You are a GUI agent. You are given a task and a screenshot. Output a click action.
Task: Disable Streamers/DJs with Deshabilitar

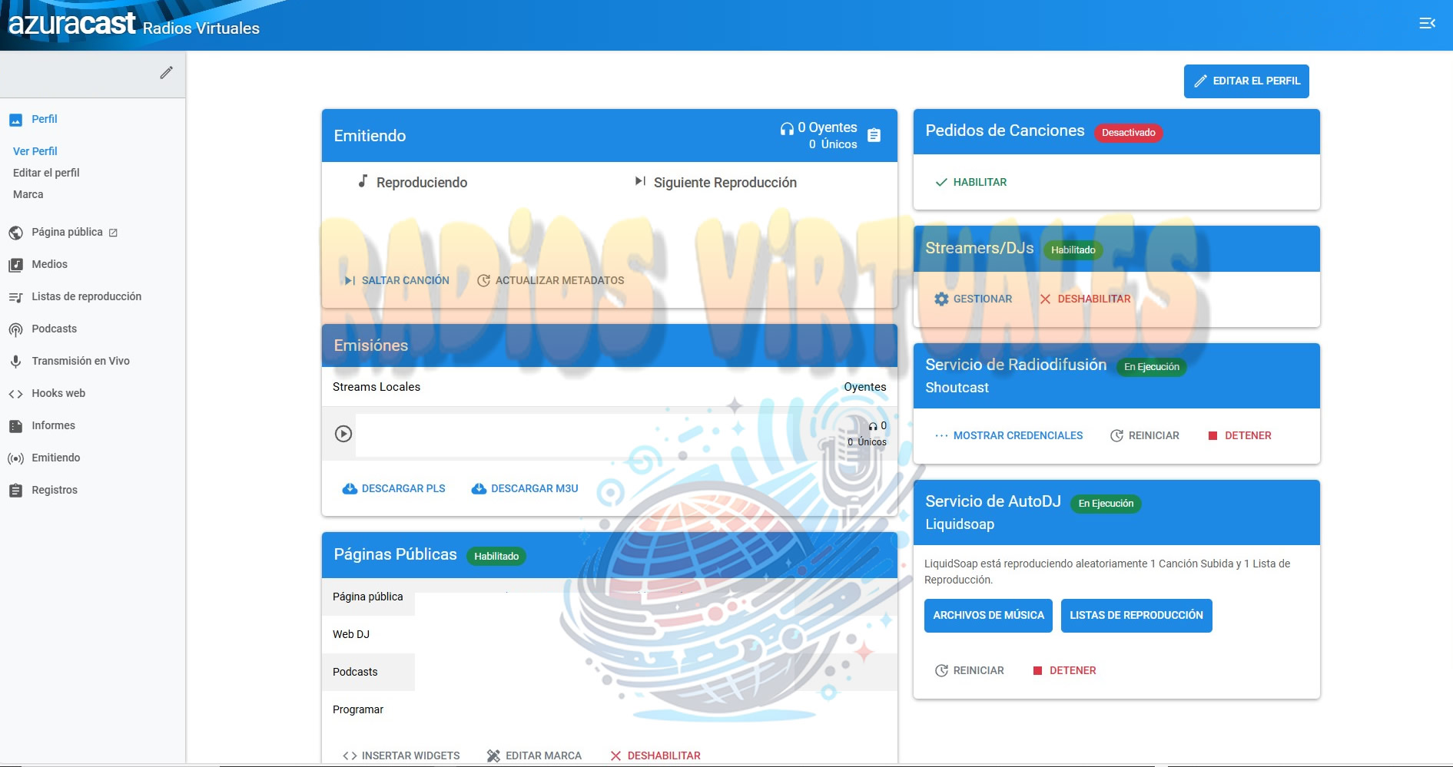click(x=1085, y=299)
